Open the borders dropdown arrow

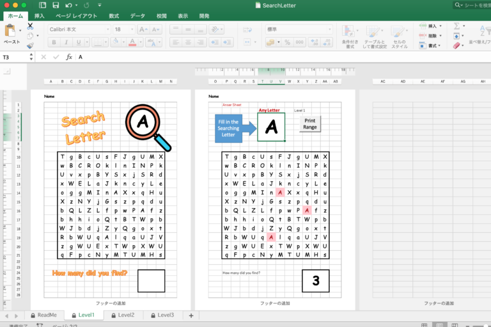click(105, 42)
